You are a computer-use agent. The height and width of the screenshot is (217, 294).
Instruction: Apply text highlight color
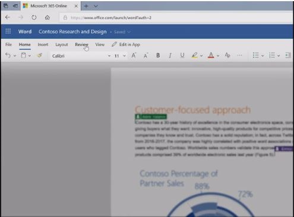click(x=194, y=55)
